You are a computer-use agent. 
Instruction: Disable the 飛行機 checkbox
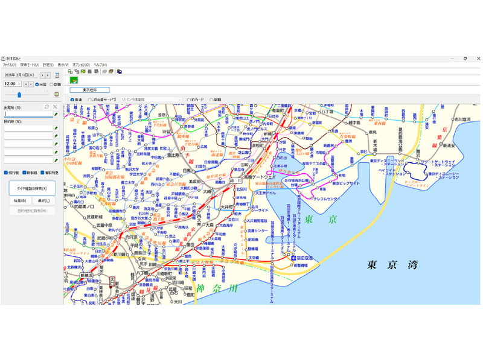tap(6, 173)
